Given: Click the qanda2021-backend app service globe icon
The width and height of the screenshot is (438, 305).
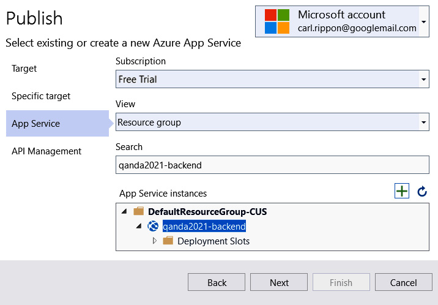Looking at the screenshot, I should (x=153, y=226).
